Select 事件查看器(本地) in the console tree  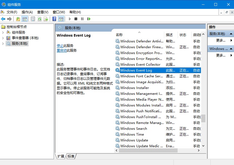pyautogui.click(x=25, y=38)
